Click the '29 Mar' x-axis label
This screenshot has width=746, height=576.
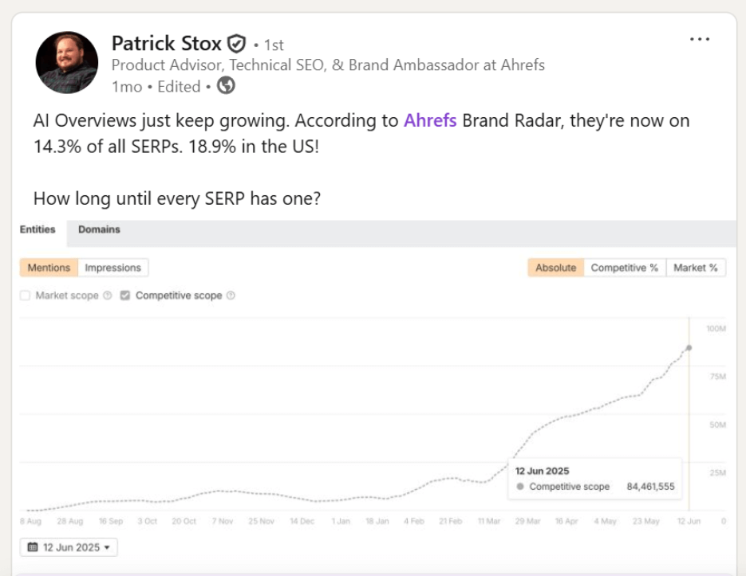pos(527,521)
